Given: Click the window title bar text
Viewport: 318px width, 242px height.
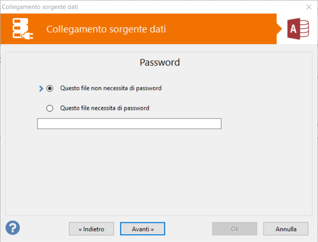Looking at the screenshot, I should (40, 7).
